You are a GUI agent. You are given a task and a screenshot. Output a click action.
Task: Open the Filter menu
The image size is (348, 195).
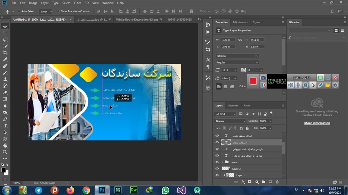pos(77,3)
